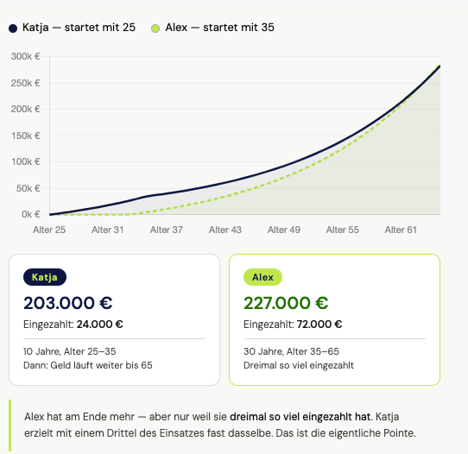
Task: Click the Katja badge in the left card
Action: point(45,277)
